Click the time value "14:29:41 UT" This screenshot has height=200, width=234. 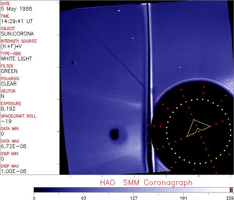(x=17, y=21)
